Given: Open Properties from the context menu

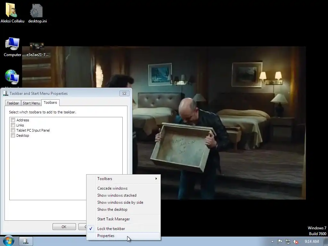Looking at the screenshot, I should 124,236.
